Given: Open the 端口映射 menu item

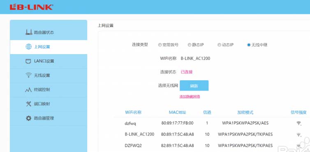Looking at the screenshot, I should tap(49, 104).
